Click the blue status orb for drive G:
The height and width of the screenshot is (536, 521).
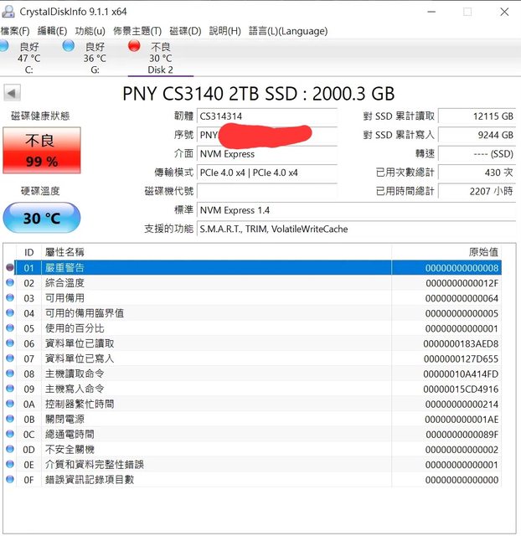click(x=68, y=46)
